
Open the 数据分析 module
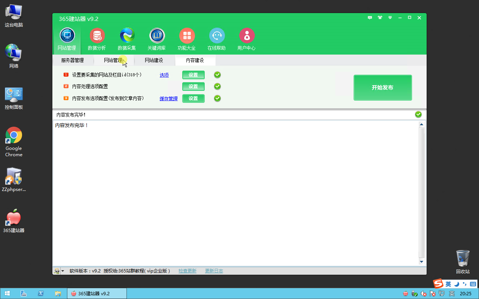pyautogui.click(x=97, y=39)
